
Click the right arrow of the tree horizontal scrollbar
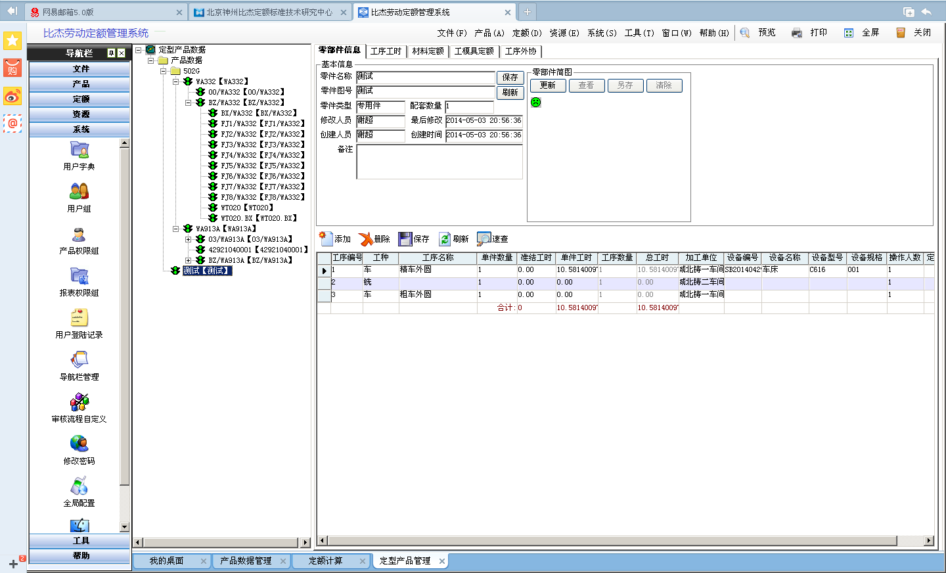click(305, 543)
